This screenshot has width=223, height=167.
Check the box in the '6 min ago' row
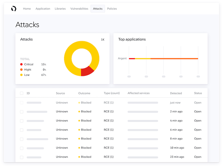22,130
